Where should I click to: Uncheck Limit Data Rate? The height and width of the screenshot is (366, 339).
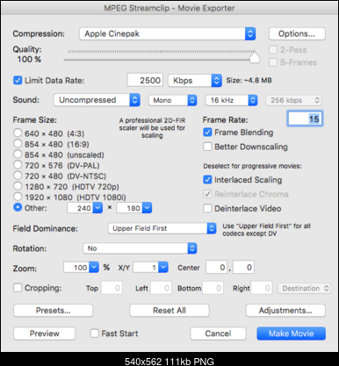coord(18,80)
